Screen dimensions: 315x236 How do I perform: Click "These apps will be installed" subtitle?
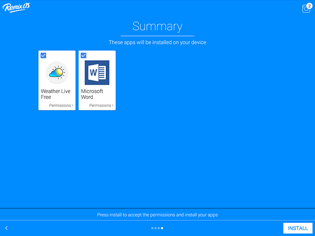157,42
